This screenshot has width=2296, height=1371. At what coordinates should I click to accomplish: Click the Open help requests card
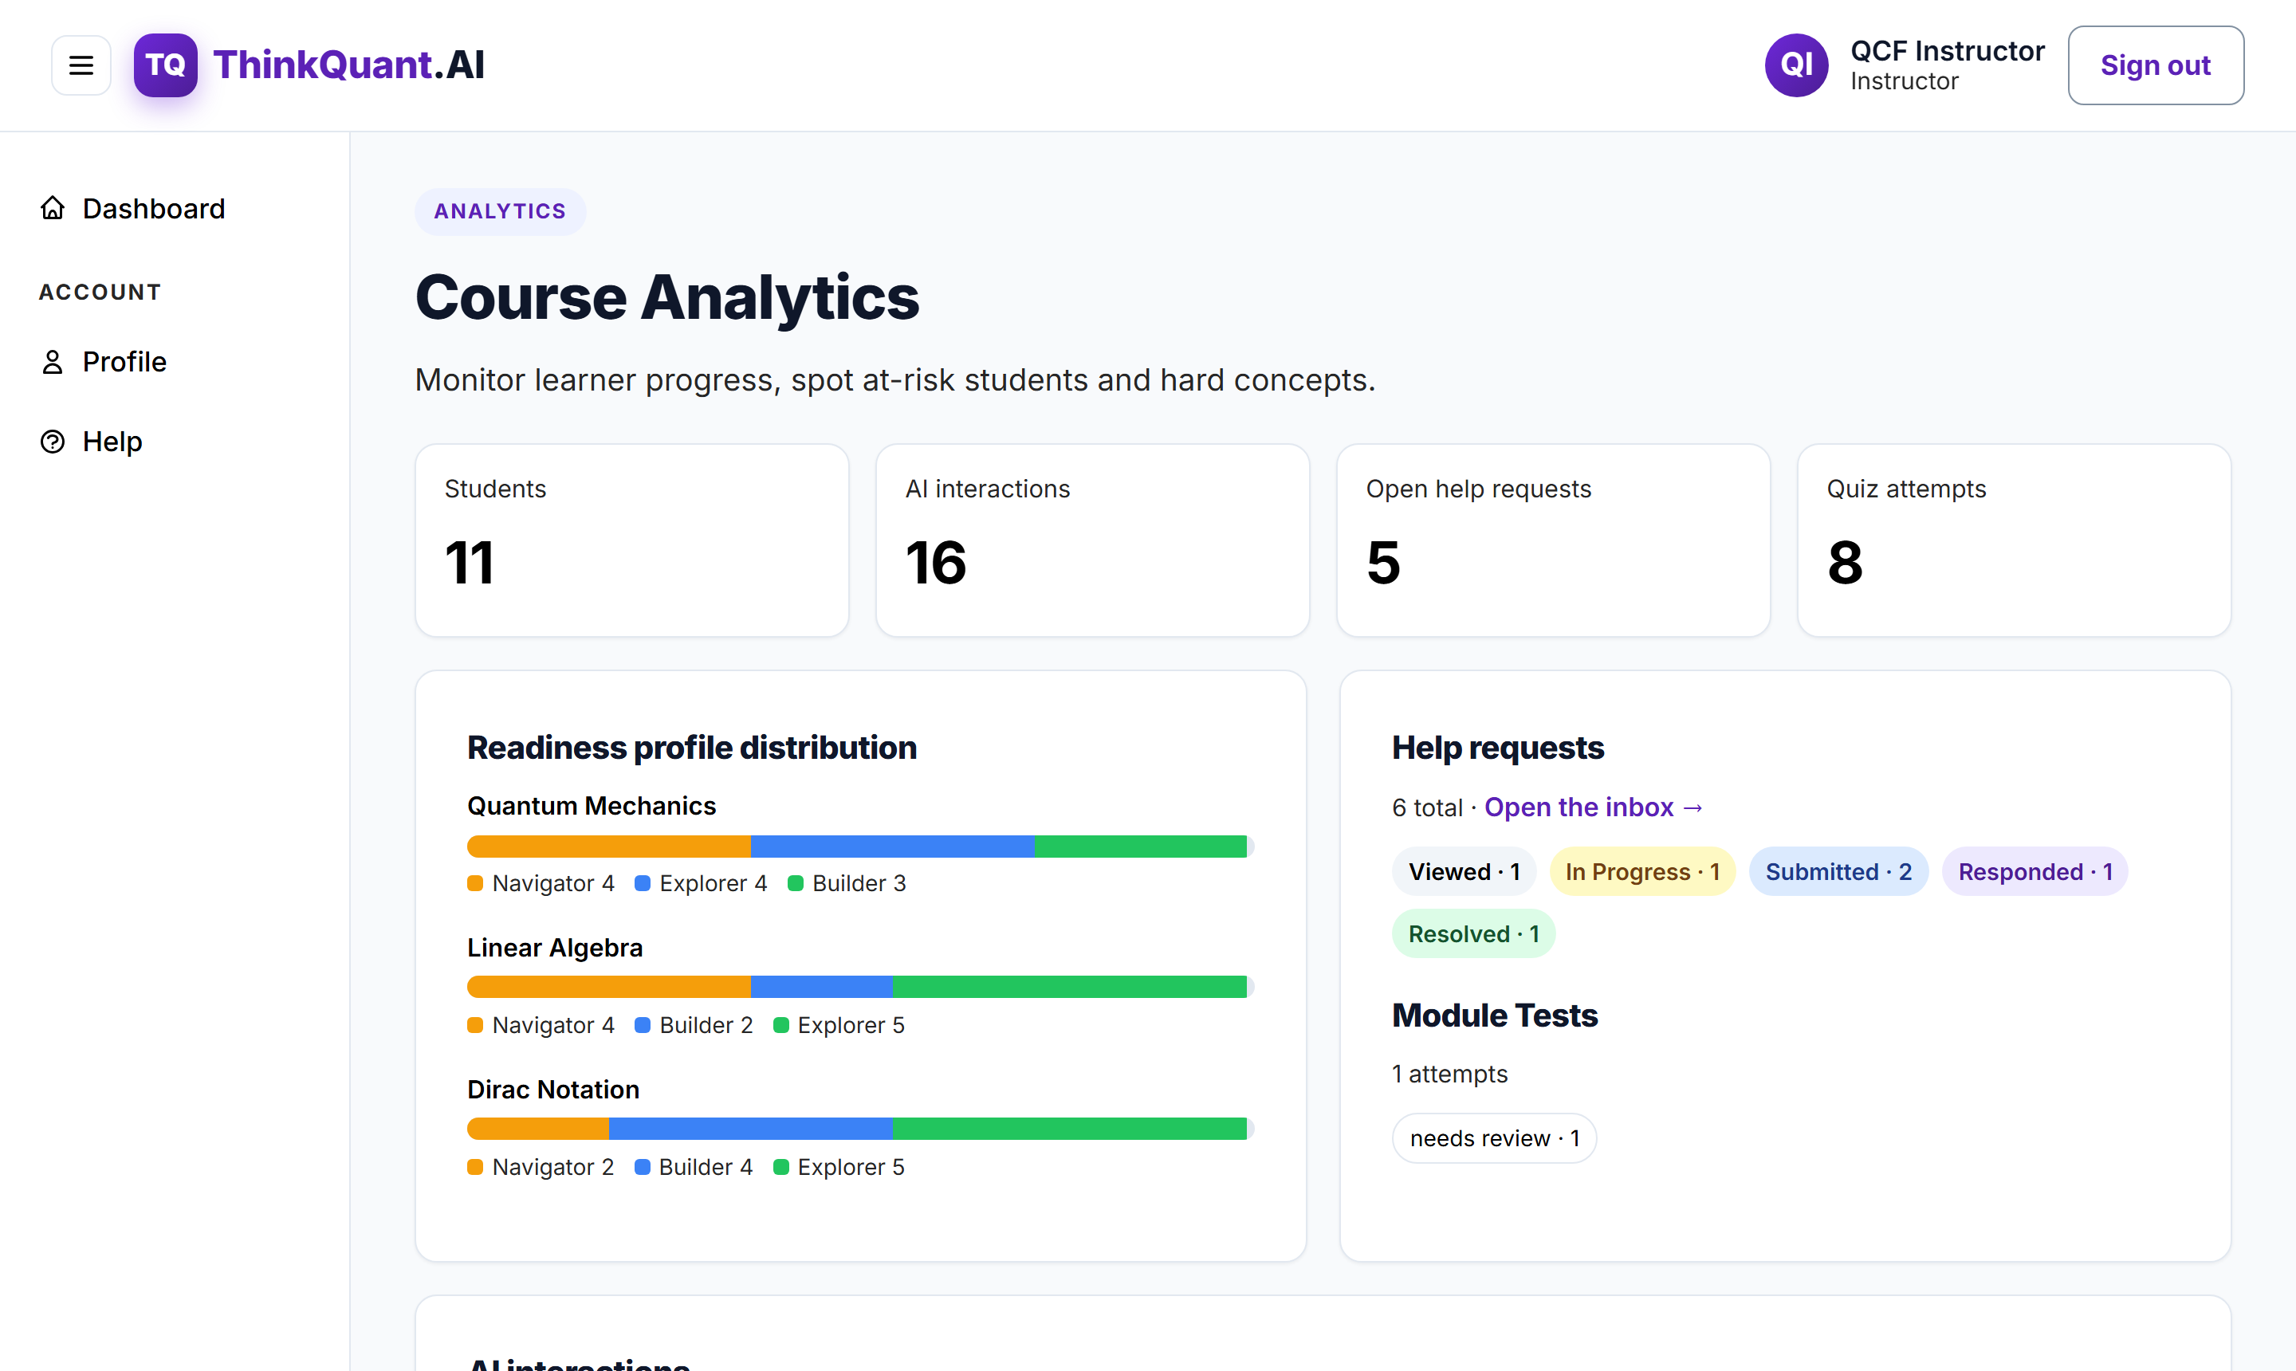pyautogui.click(x=1553, y=540)
